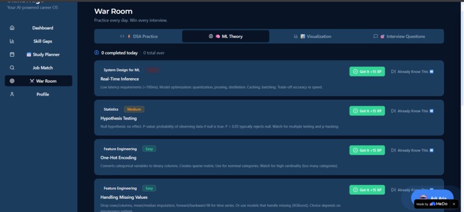The image size is (464, 212).
Task: Click the Profile person icon
Action: click(x=12, y=94)
